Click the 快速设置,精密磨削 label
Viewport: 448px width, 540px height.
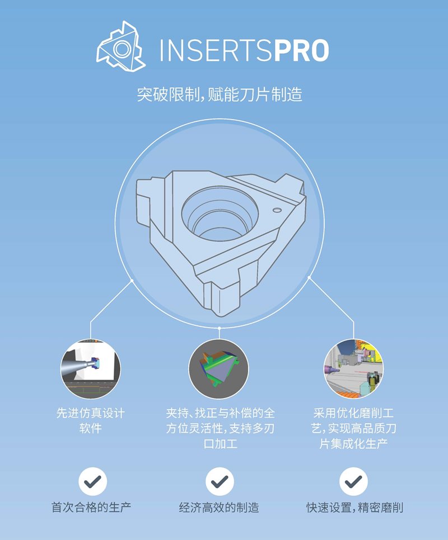[354, 507]
